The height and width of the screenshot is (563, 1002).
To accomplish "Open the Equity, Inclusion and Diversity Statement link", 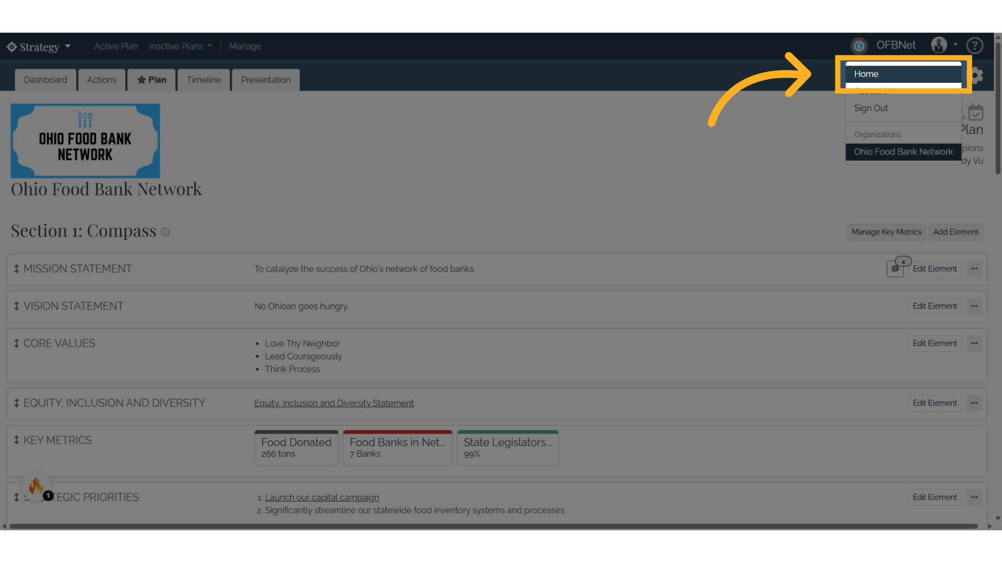I will pyautogui.click(x=334, y=403).
